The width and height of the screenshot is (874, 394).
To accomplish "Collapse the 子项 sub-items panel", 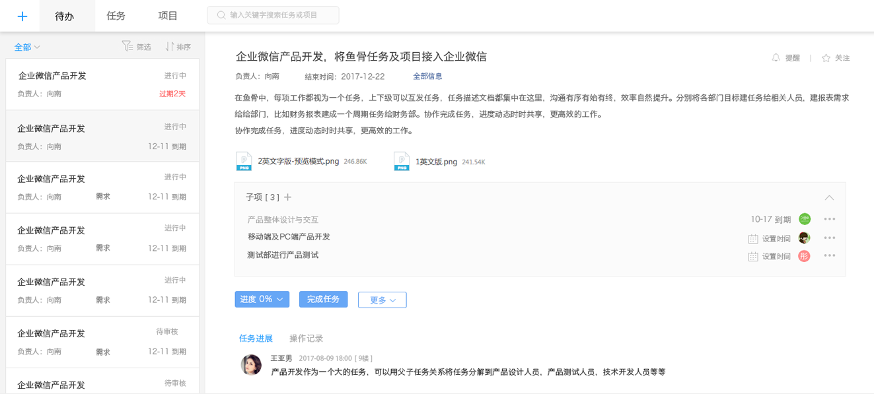I will pyautogui.click(x=829, y=197).
